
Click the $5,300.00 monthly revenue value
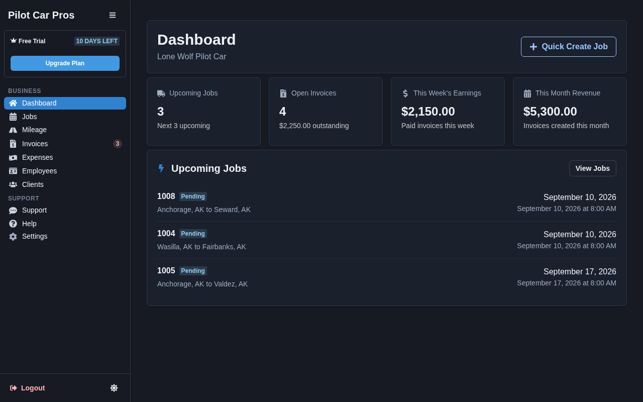pos(550,112)
